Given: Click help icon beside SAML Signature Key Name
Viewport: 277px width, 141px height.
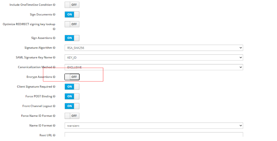Looking at the screenshot, I should 54,58.
